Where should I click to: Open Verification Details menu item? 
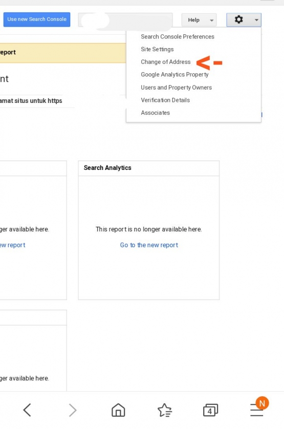[x=165, y=100]
